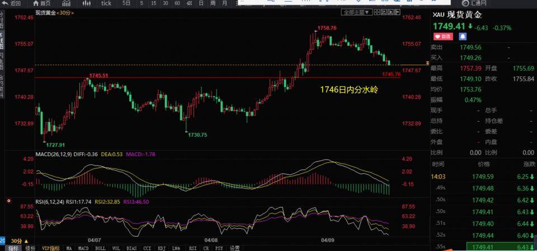Go to 首页 home page
Screen dimensions: 537x251
[41, 3]
